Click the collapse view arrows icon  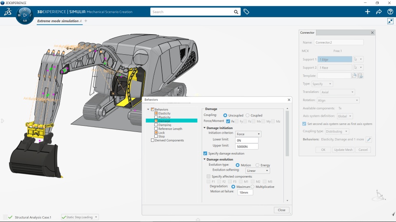(x=390, y=21)
